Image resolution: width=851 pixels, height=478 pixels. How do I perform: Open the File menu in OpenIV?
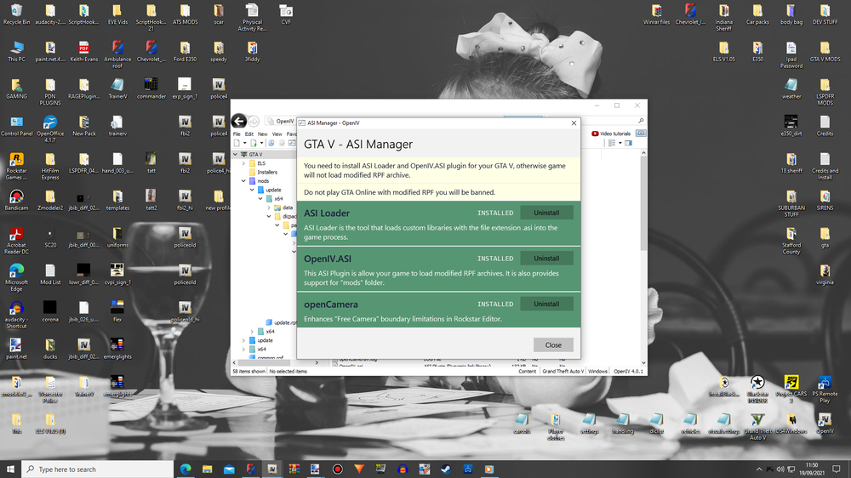(237, 134)
